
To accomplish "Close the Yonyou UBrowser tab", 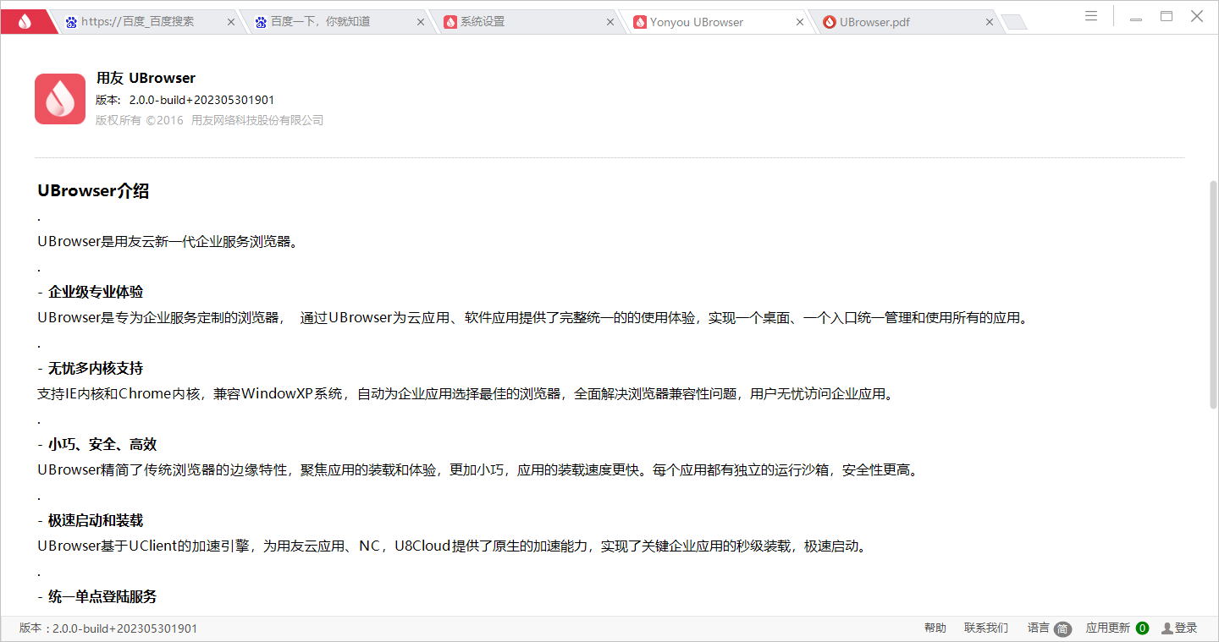I will click(x=799, y=22).
